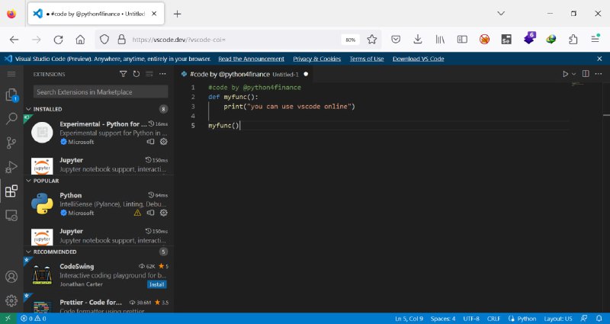Open the Search view in activity bar
Screen dimensions: 610x324
point(11,119)
